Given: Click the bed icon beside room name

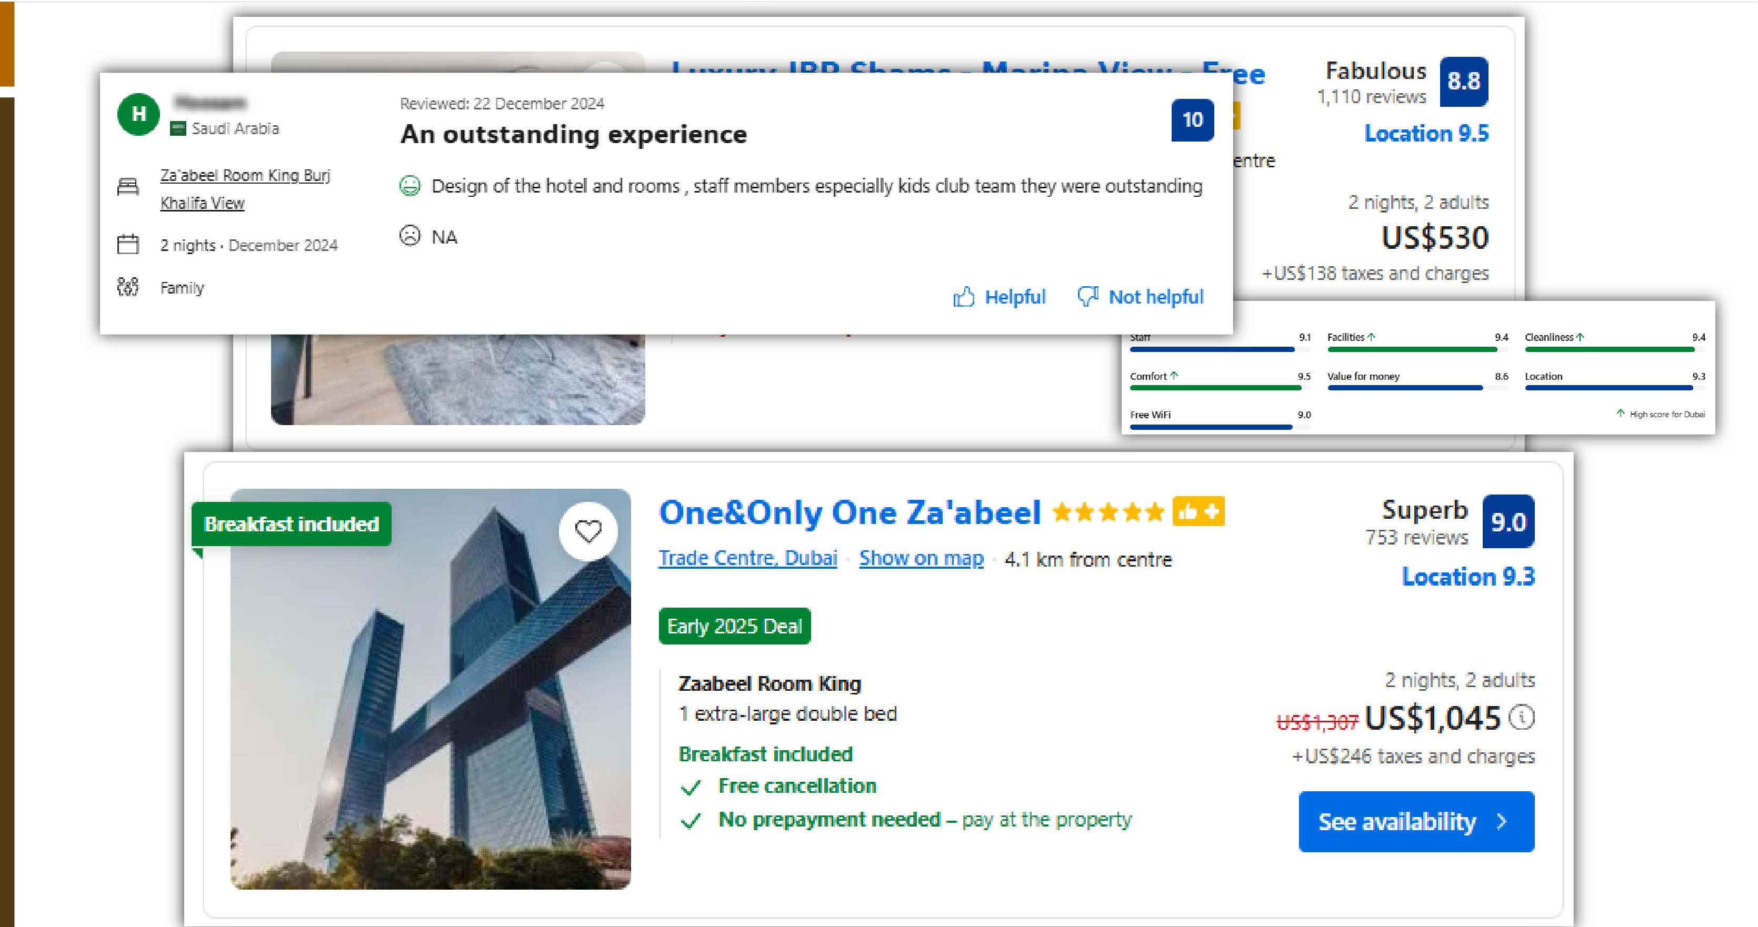Looking at the screenshot, I should click(x=127, y=186).
